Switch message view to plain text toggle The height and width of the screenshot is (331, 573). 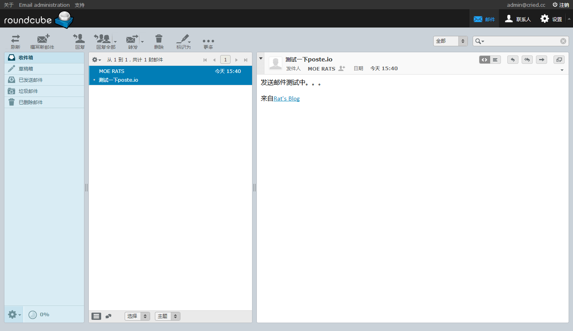(495, 60)
